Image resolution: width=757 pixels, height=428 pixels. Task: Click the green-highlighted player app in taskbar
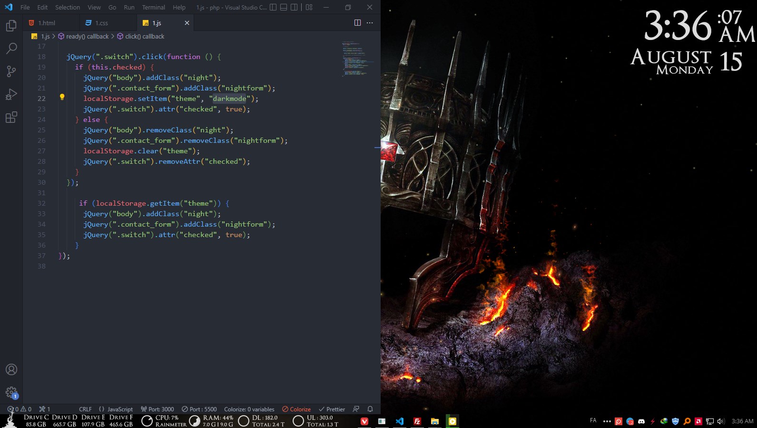(x=452, y=421)
